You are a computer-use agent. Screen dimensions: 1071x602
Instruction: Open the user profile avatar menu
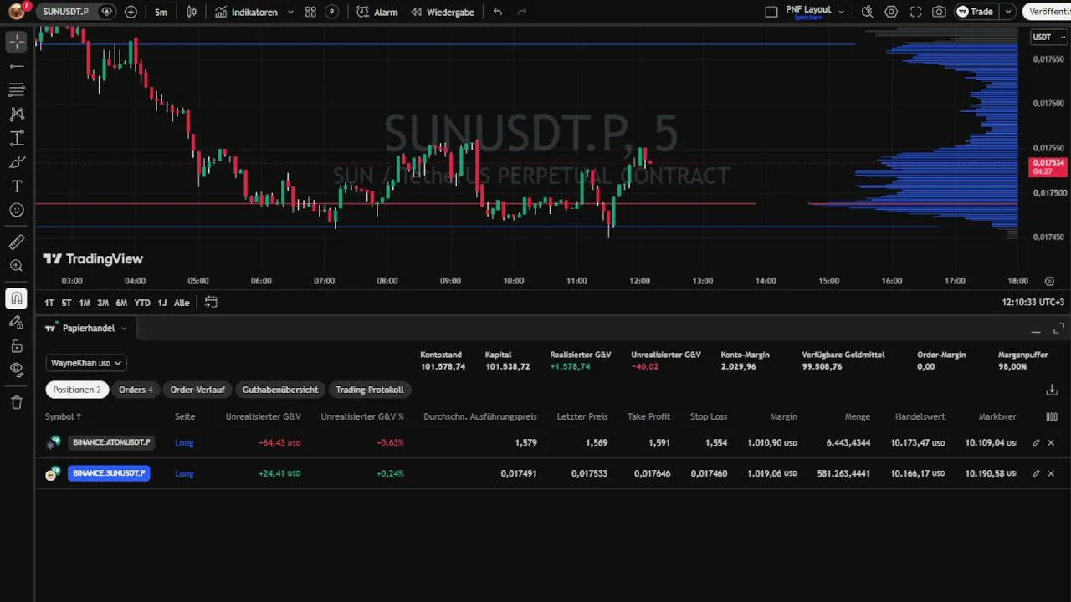tap(17, 12)
